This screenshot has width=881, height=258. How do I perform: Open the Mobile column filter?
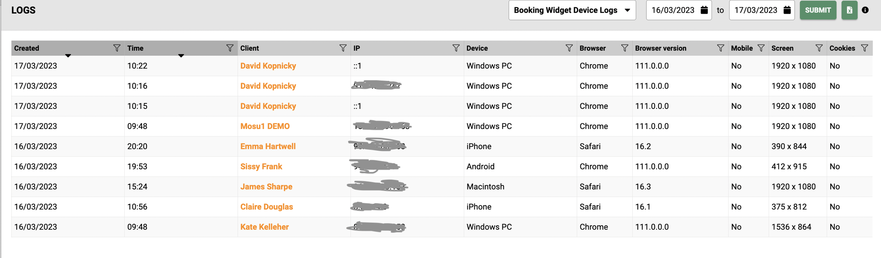[x=761, y=48]
